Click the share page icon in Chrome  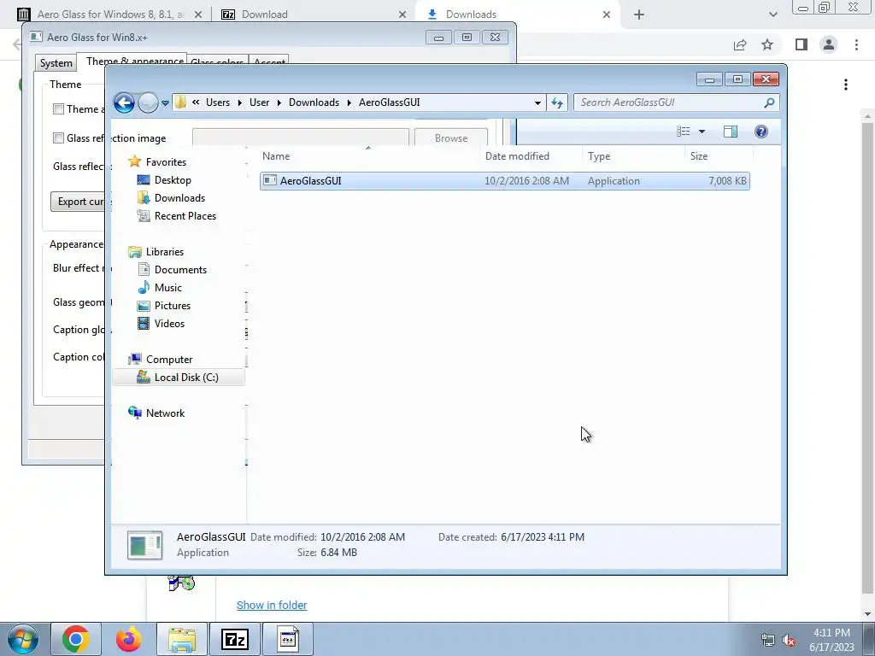(x=740, y=44)
